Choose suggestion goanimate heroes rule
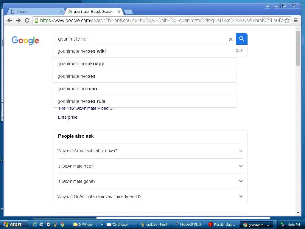Image resolution: width=305 pixels, height=229 pixels. pyautogui.click(x=144, y=101)
